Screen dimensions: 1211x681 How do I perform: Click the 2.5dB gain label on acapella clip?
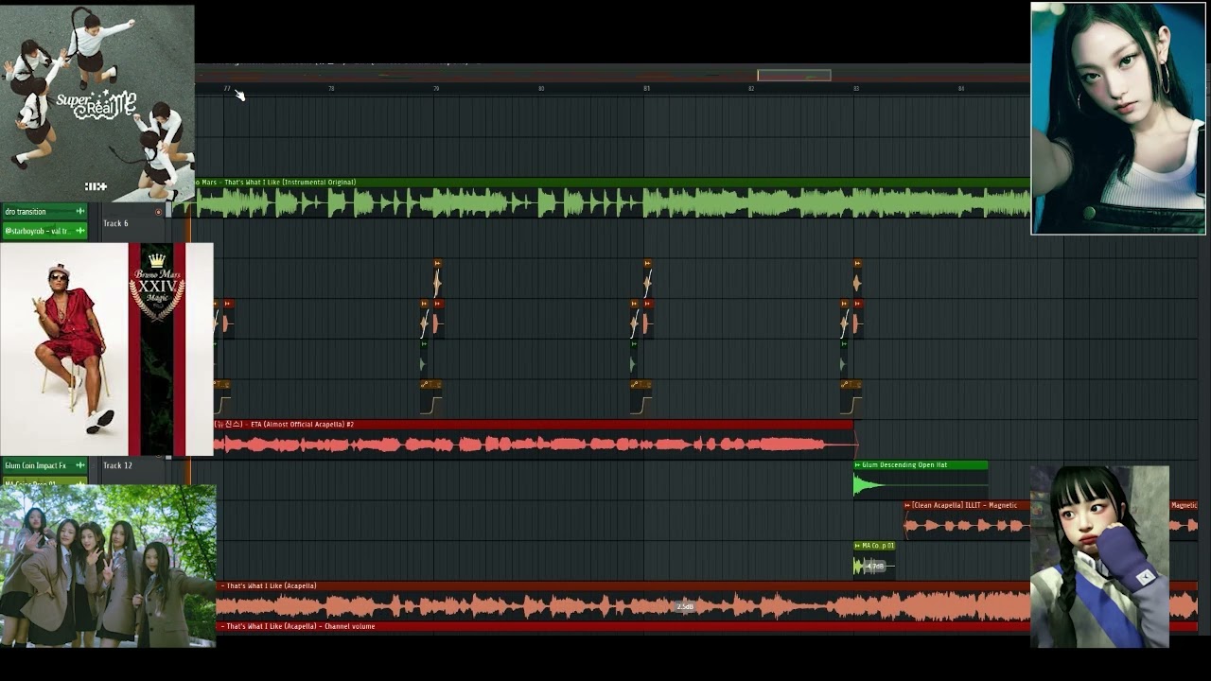point(685,607)
